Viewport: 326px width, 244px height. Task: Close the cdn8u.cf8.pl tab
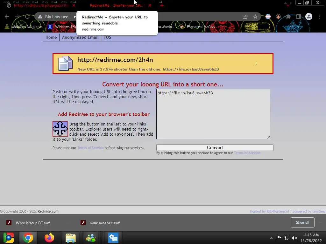(x=74, y=5)
